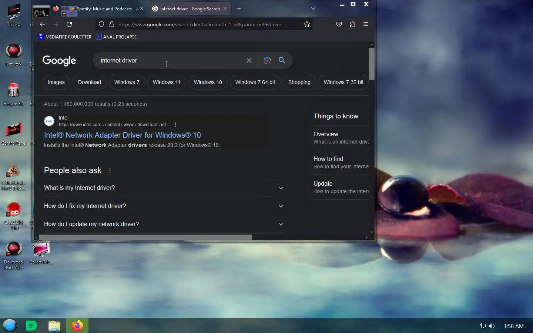Select the Windows 10 filter chip
Screen dimensions: 533x333
(x=208, y=82)
